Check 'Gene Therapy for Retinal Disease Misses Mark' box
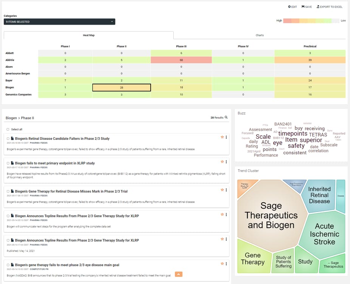This screenshot has height=284, width=350. (x=8, y=191)
